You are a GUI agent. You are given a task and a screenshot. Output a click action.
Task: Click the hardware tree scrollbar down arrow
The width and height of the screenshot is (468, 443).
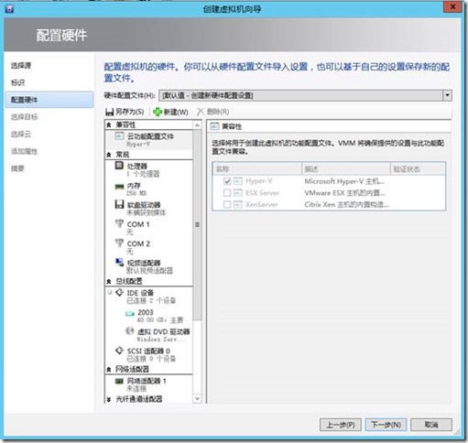pyautogui.click(x=197, y=398)
